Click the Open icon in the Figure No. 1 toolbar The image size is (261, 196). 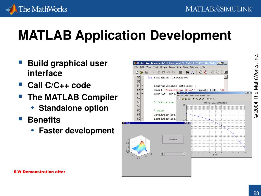[x=182, y=99]
